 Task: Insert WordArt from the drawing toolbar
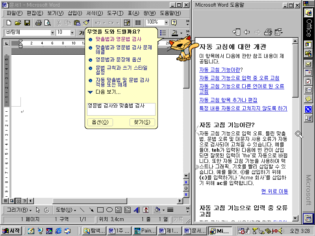click(137, 210)
